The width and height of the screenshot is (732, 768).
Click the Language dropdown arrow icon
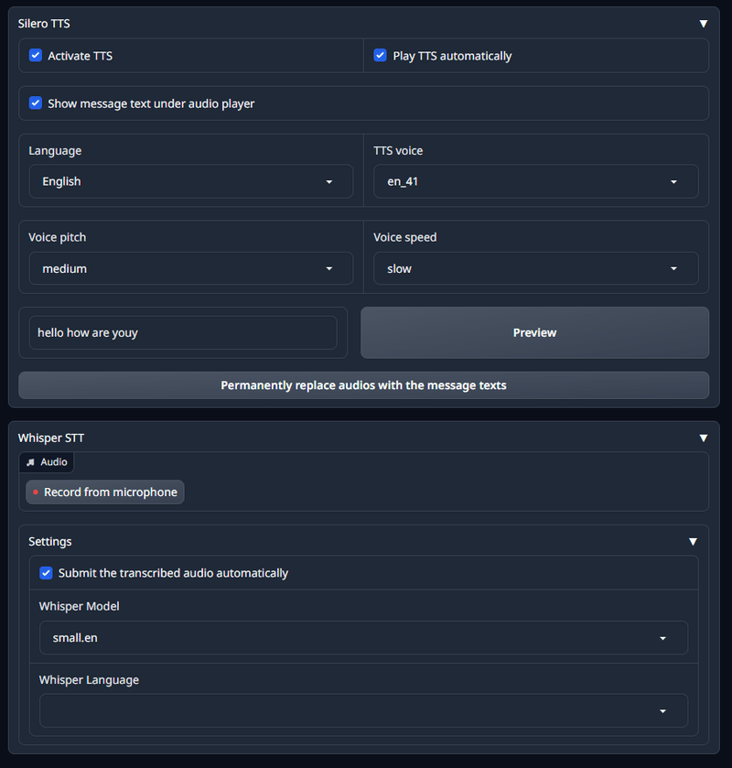329,182
